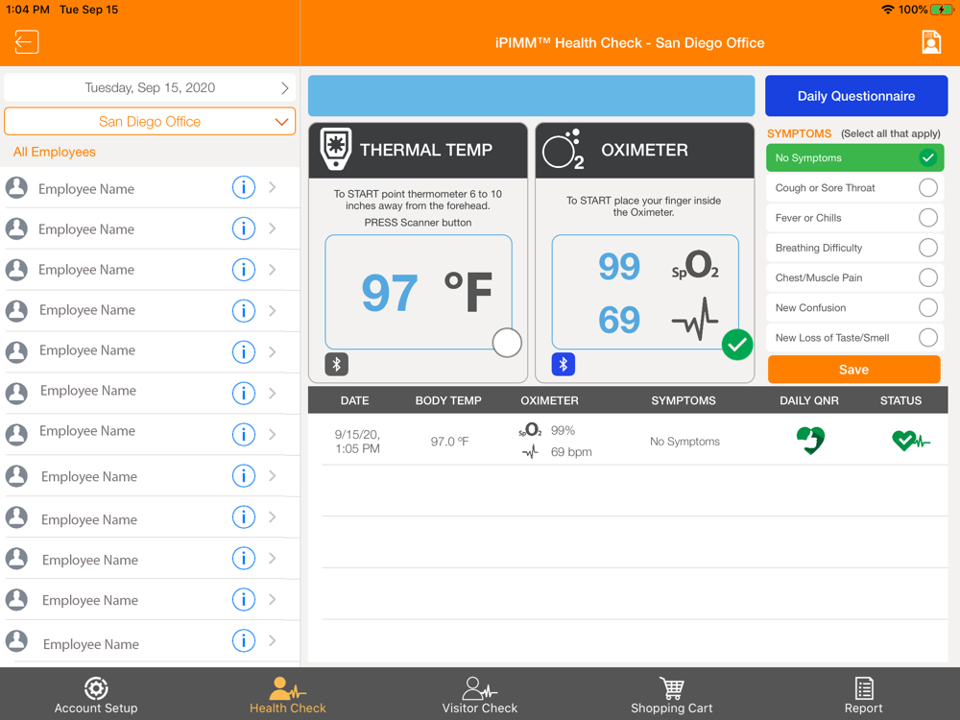The height and width of the screenshot is (720, 960).
Task: Select New Loss of Taste/Smell symptom
Action: click(854, 338)
